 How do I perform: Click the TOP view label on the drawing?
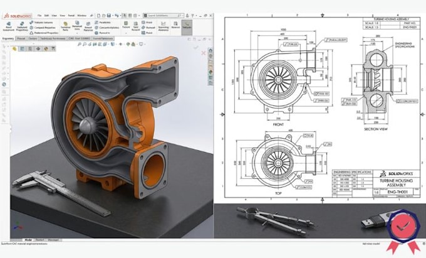278,193
